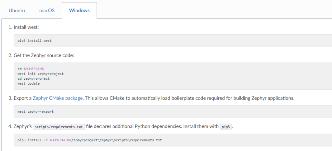Select the Windows tab

(79, 10)
